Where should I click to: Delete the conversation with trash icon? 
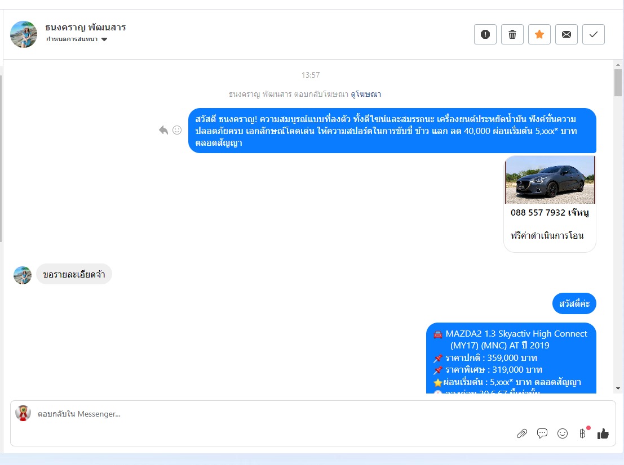512,34
